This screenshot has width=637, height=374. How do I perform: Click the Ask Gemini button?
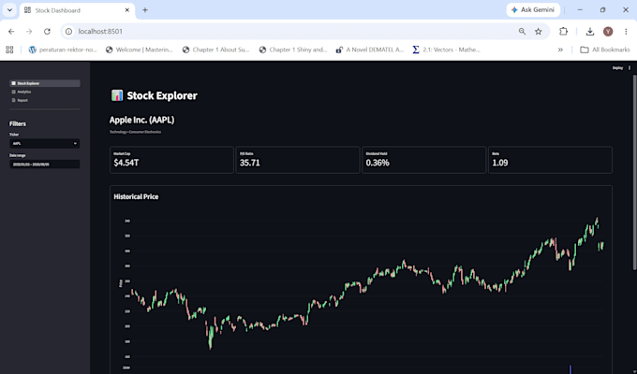pyautogui.click(x=533, y=9)
